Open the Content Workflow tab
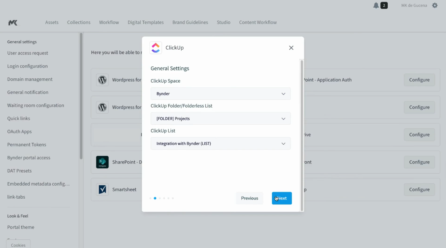This screenshot has width=446, height=248. 258,22
